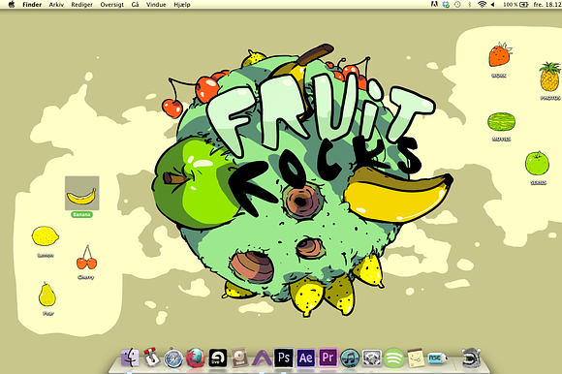Open the Vindue menu

[x=156, y=5]
